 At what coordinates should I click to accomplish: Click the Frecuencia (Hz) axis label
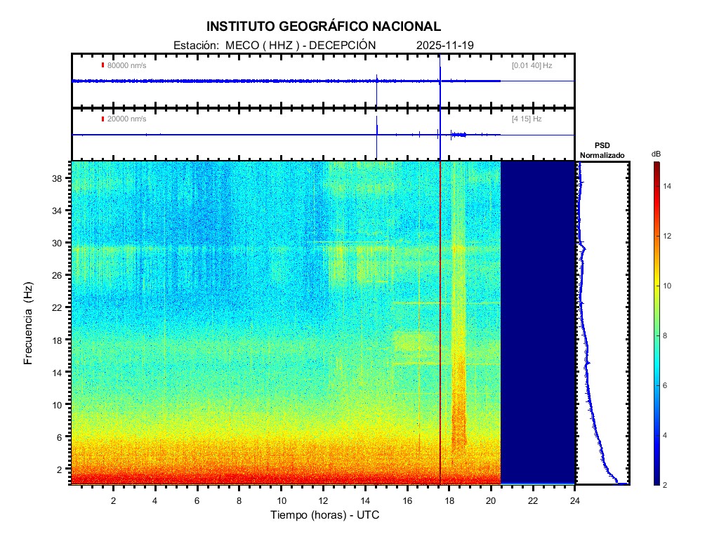tap(29, 324)
